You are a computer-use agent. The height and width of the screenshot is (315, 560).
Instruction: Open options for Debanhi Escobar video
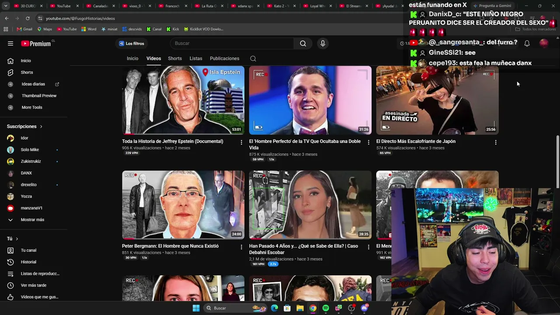click(x=368, y=247)
